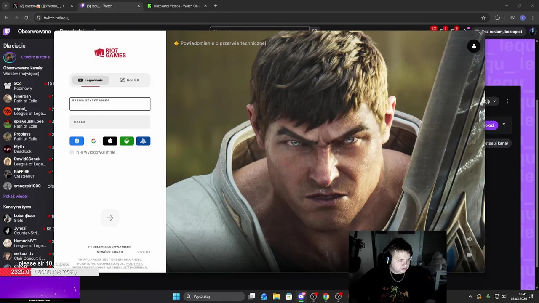Open Proplays channel in sidebar
Screen dimensions: 539x303
(x=27, y=136)
